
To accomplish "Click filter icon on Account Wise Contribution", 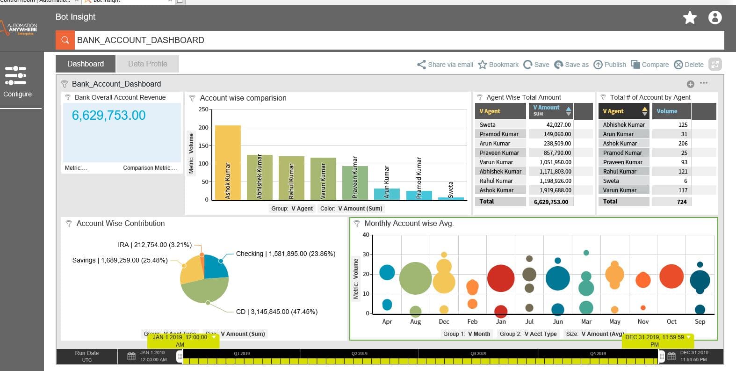I will tap(69, 224).
